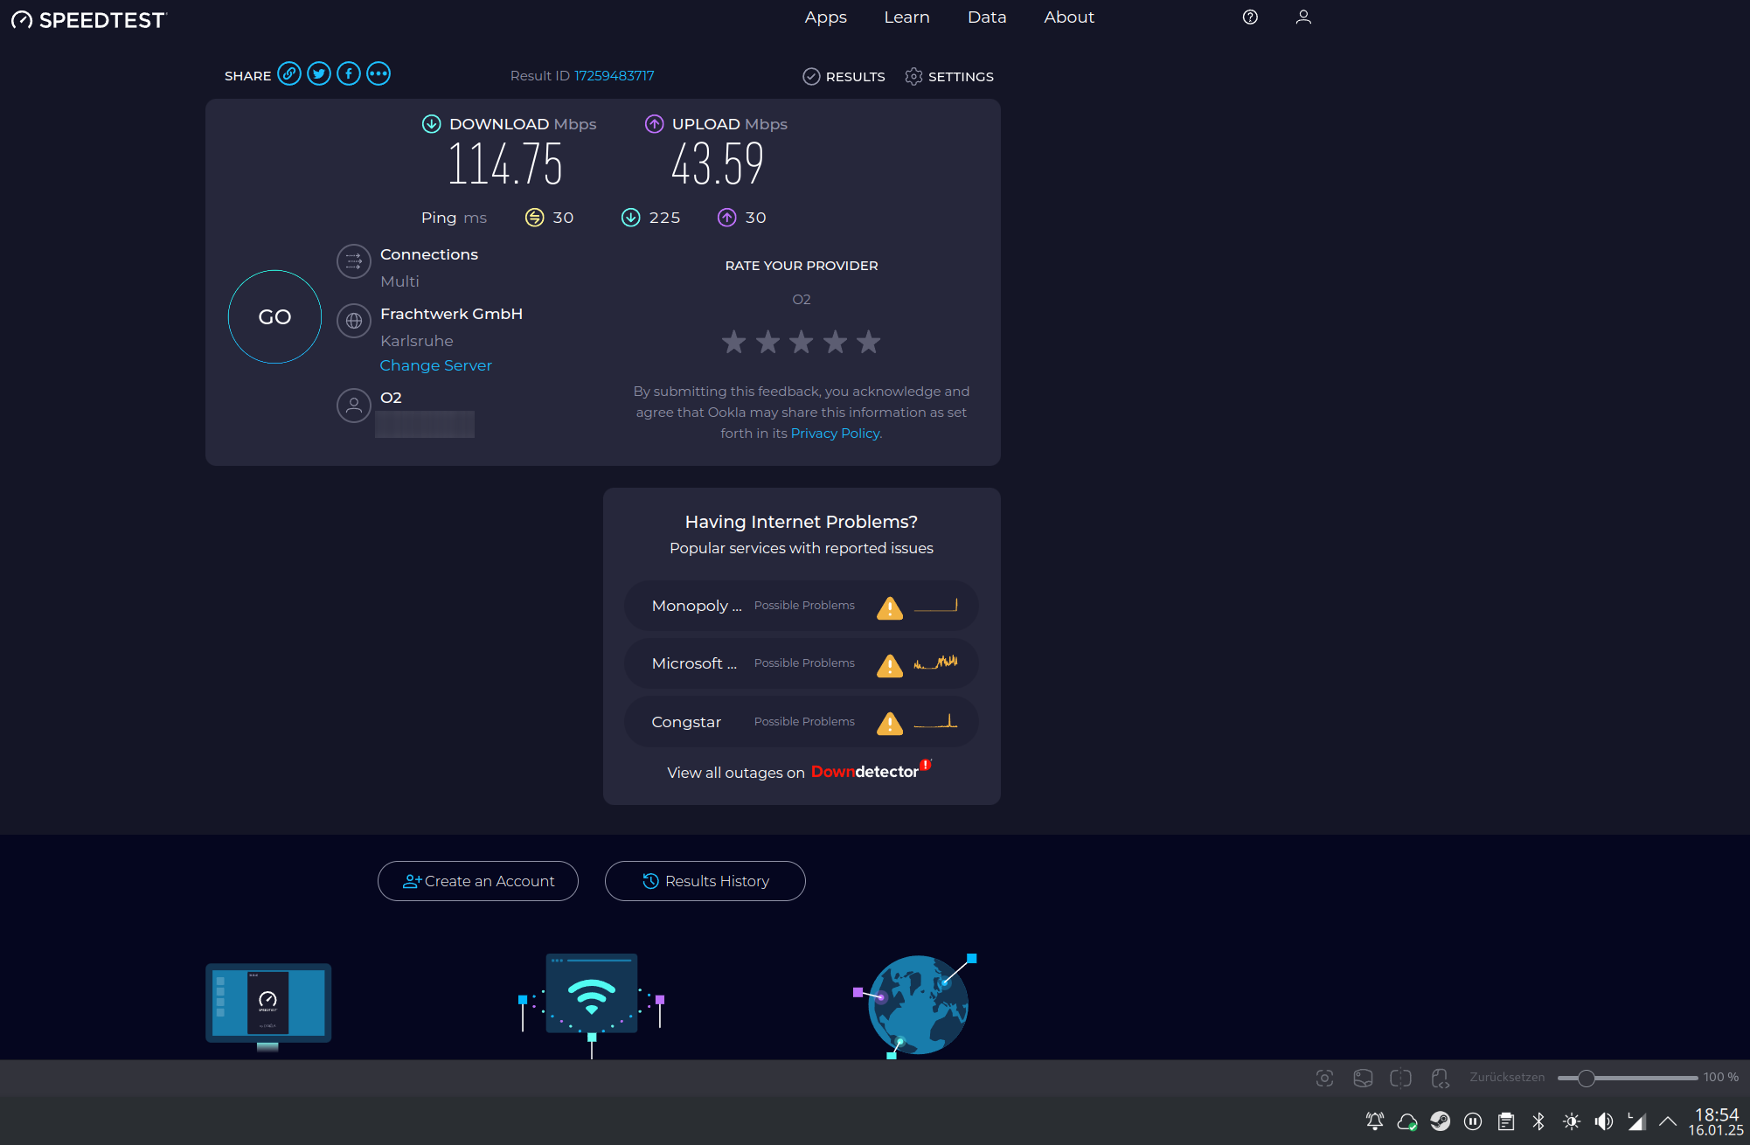The height and width of the screenshot is (1145, 1750).
Task: Select the third rating star
Action: [801, 342]
